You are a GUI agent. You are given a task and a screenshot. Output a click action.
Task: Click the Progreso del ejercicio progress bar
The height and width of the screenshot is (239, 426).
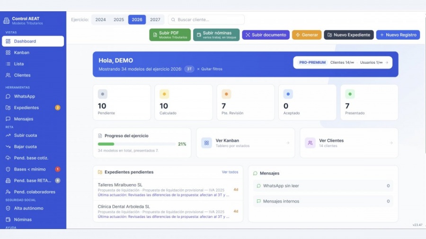[136, 144]
